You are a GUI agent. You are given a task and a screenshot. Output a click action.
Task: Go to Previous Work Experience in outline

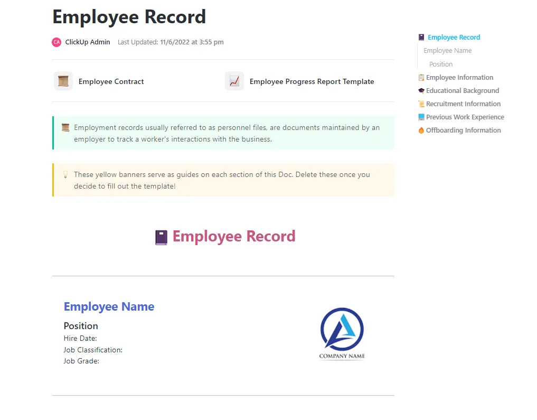[465, 117]
